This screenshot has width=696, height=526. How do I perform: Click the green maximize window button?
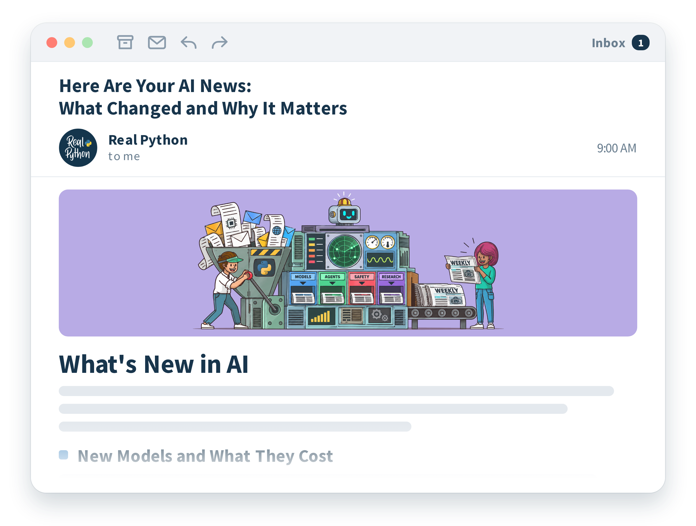pos(87,43)
